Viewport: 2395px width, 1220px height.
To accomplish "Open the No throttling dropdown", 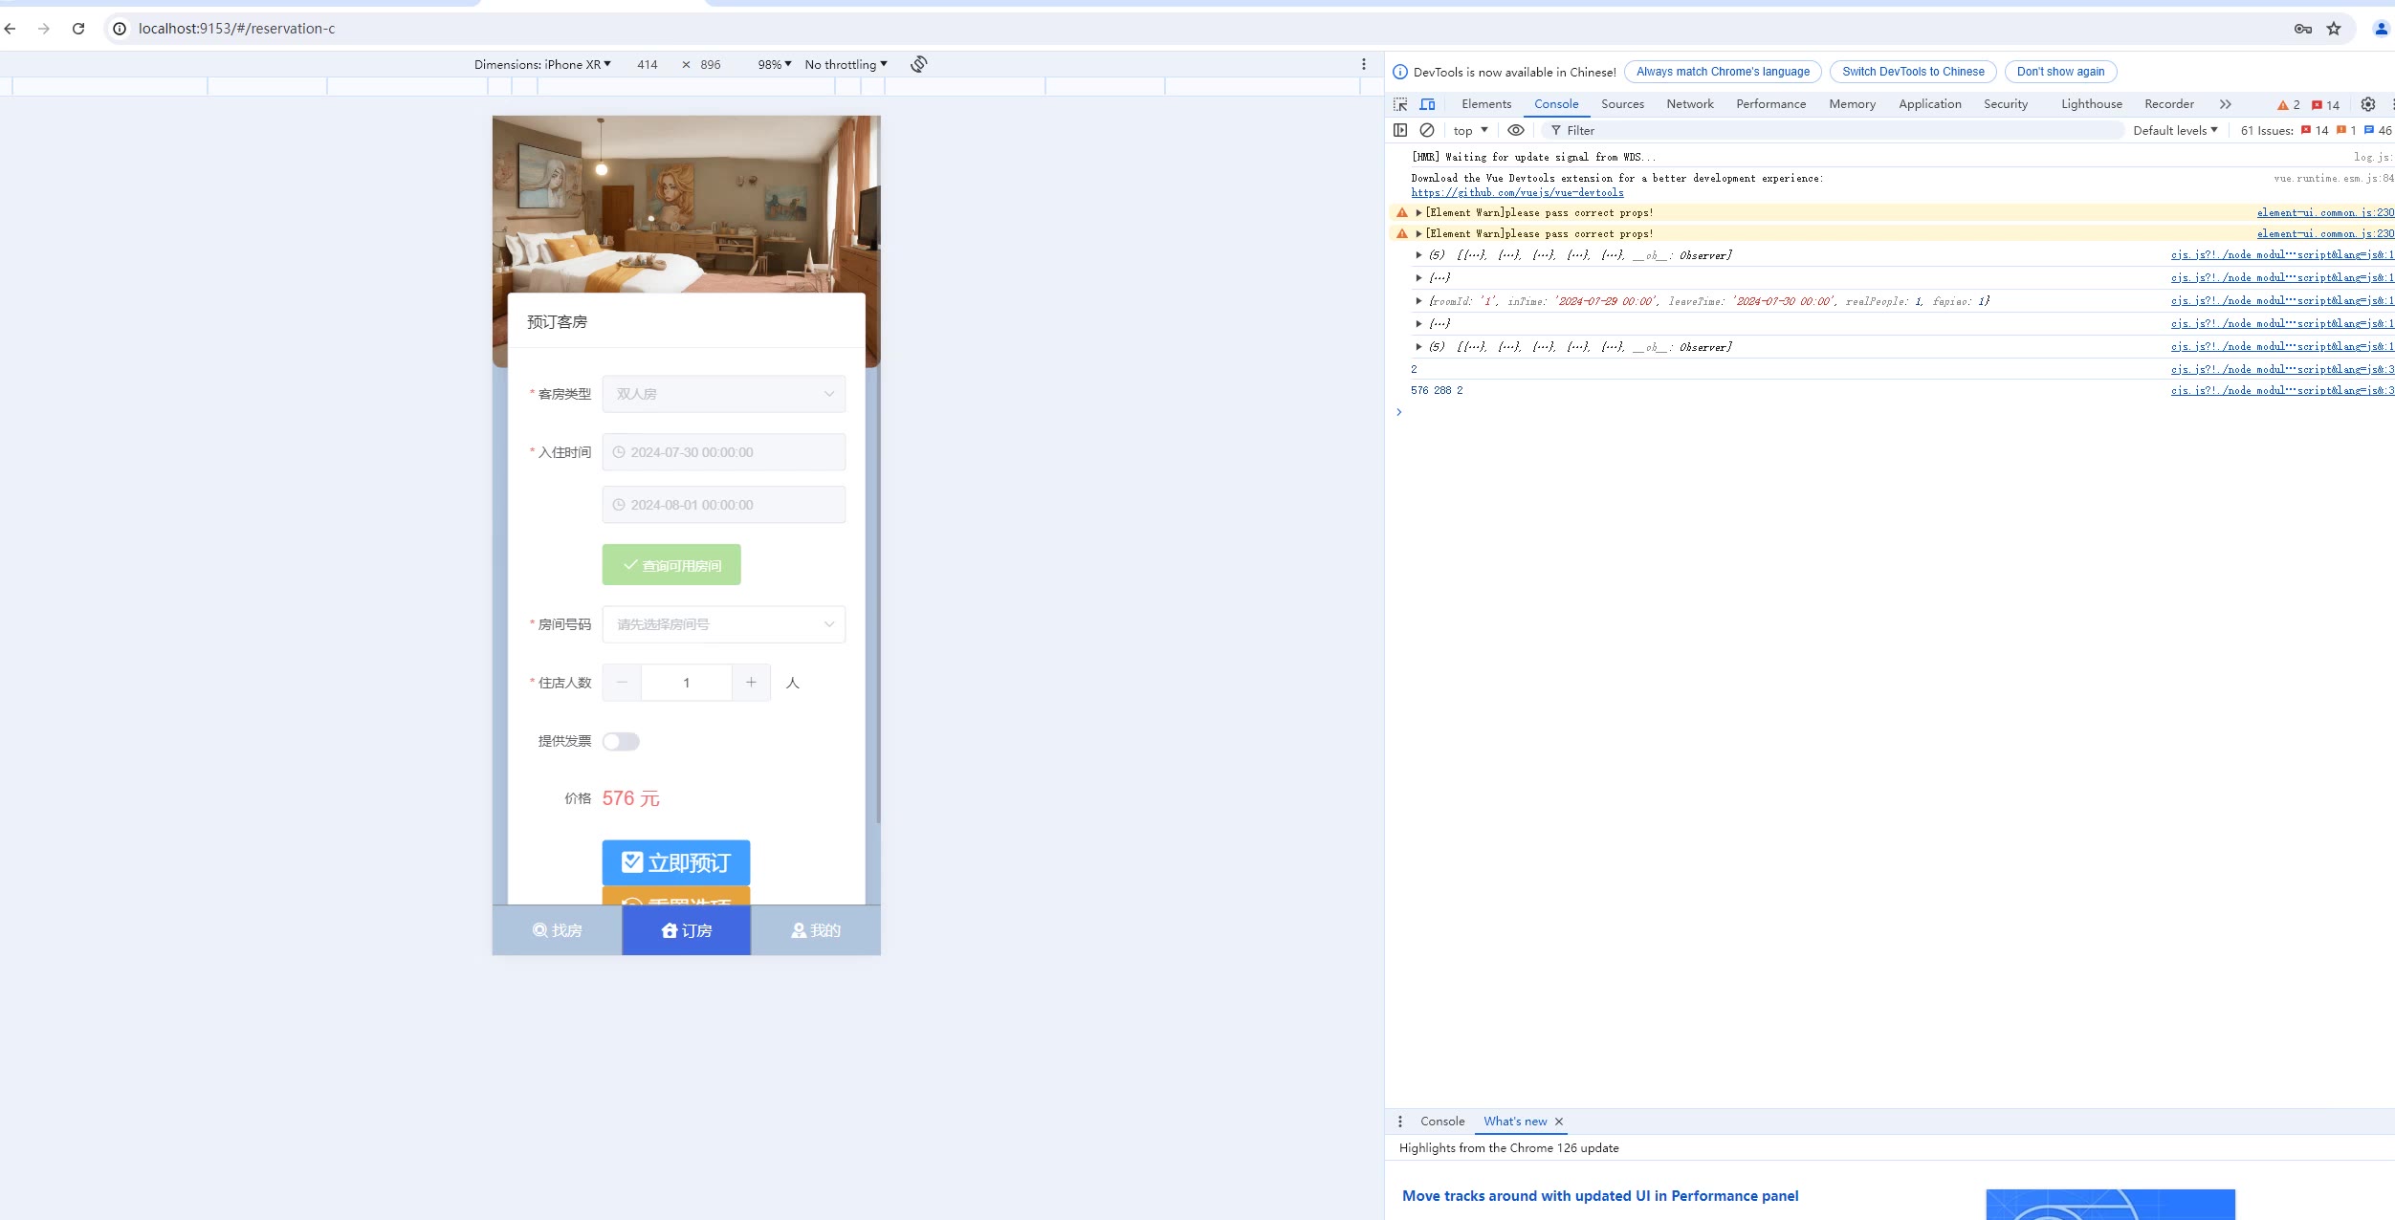I will click(x=846, y=65).
